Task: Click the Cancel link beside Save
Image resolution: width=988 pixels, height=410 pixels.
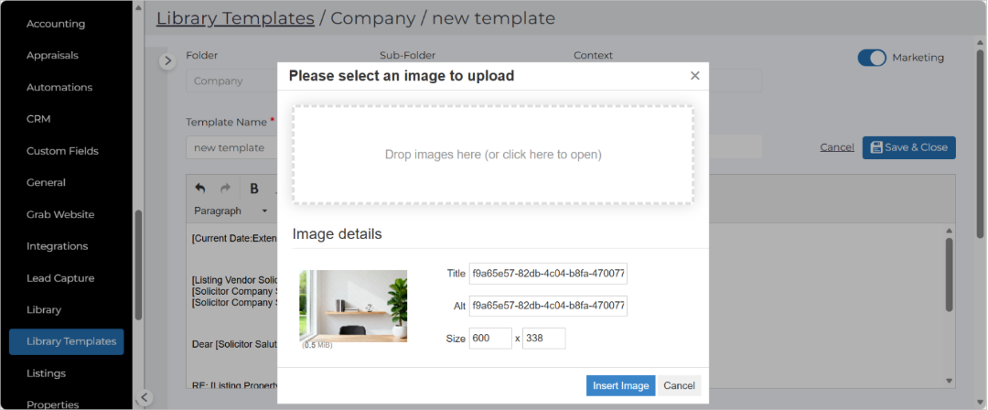Action: 837,147
